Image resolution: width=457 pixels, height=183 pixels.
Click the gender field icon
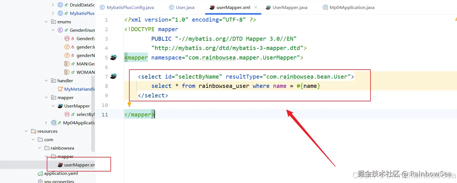pos(67,47)
